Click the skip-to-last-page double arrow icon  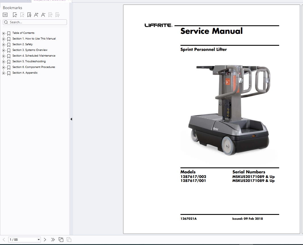click(x=53, y=240)
